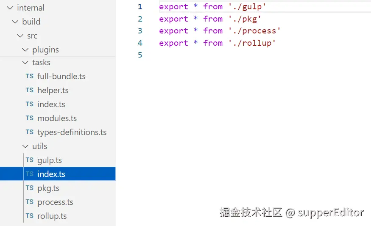This screenshot has height=226, width=371.
Task: Click the './gulp' import path string
Action: (247, 7)
